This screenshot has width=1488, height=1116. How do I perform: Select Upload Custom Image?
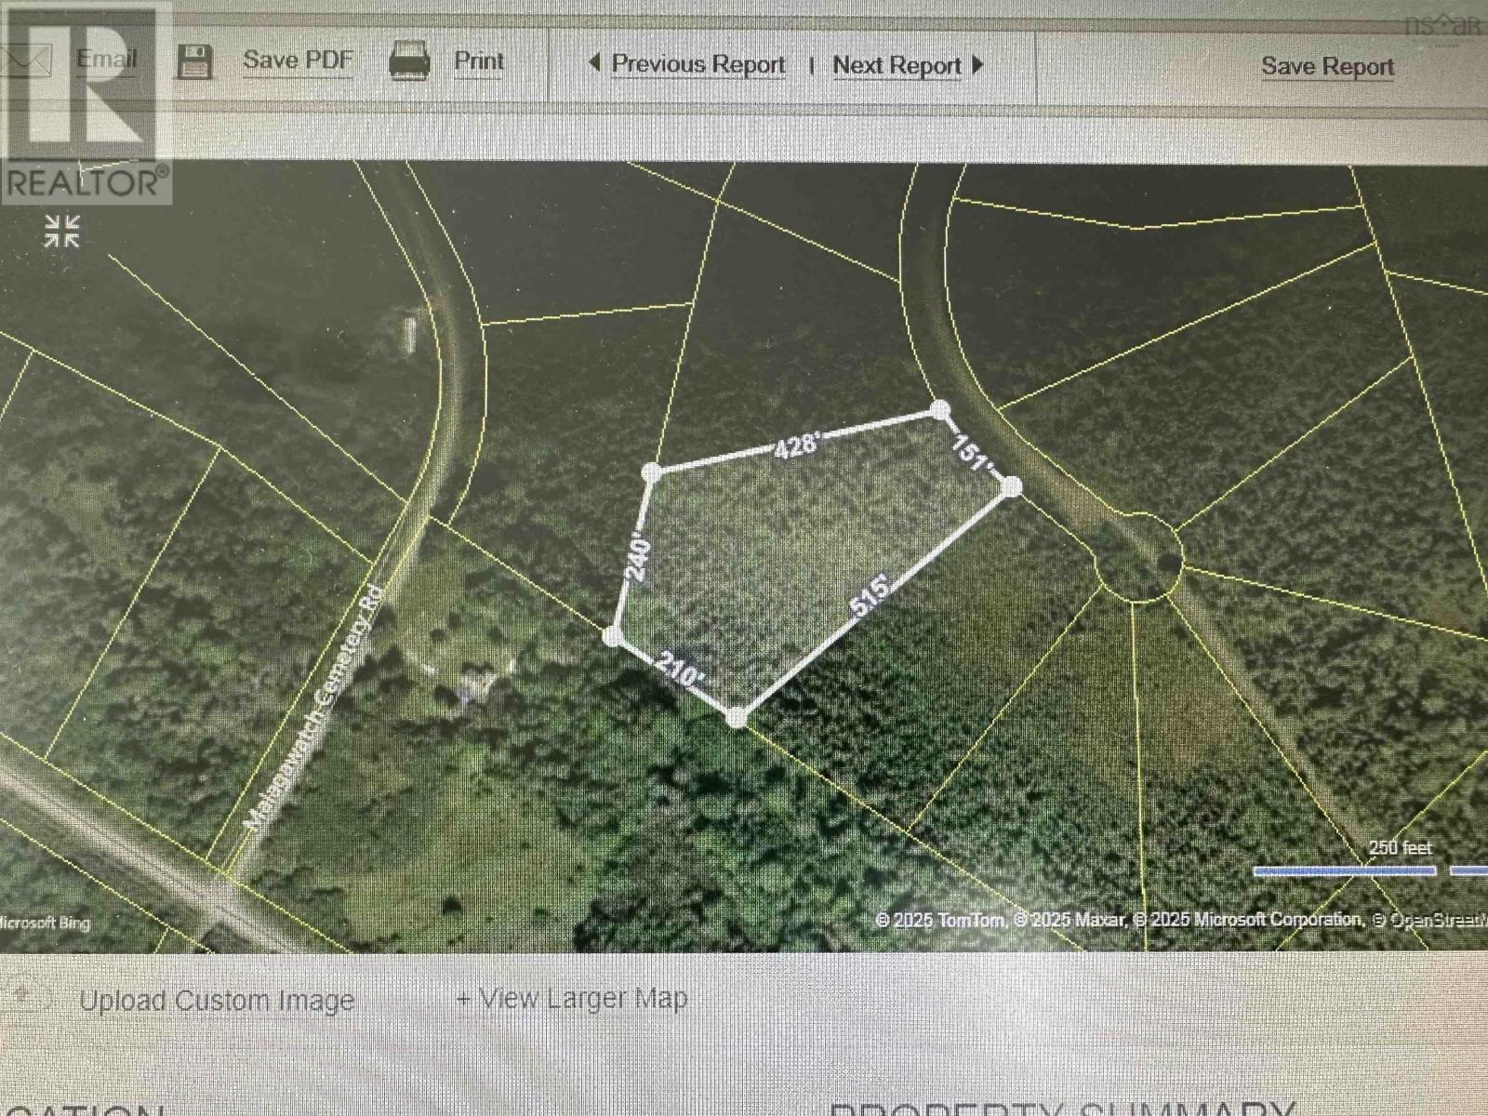click(218, 1000)
